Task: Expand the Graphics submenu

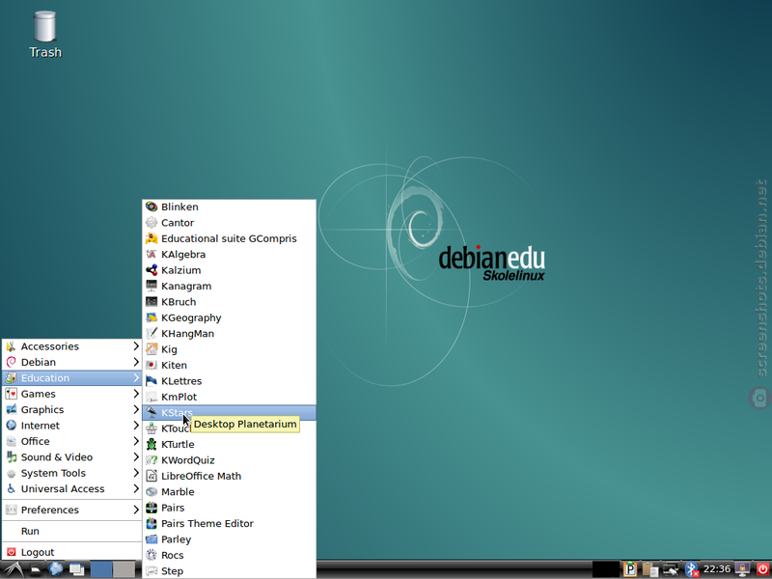Action: coord(71,409)
